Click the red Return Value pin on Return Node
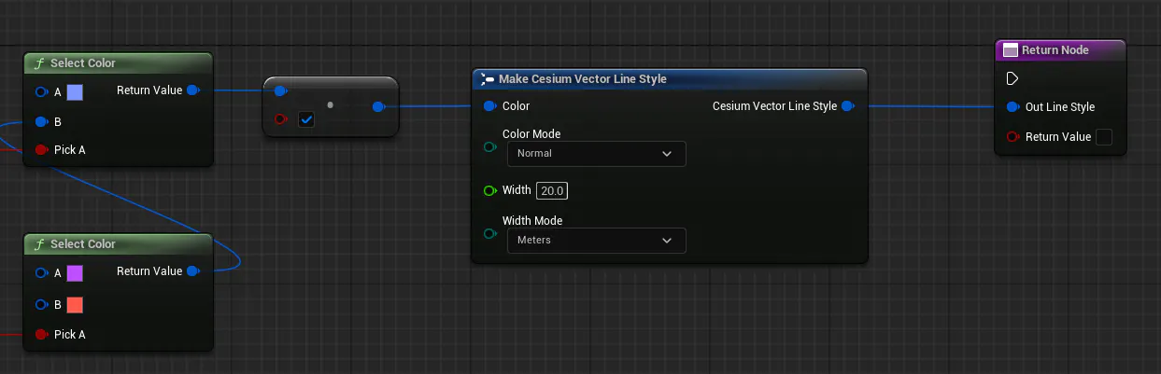This screenshot has width=1161, height=374. pyautogui.click(x=1013, y=137)
